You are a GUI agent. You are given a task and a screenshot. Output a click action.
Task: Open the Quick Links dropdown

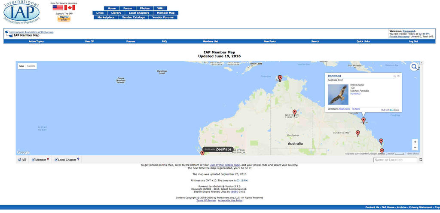(x=363, y=41)
